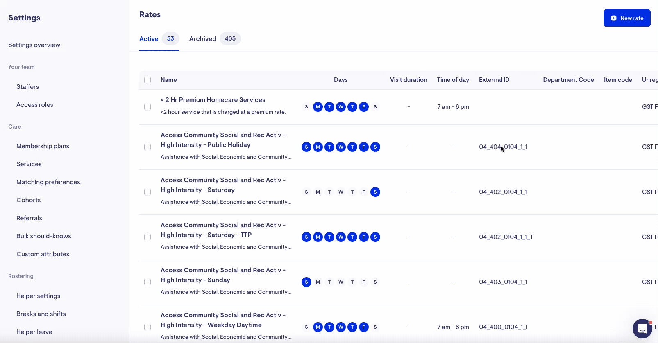Go to Cohorts settings
Viewport: 658px width, 343px height.
tap(28, 200)
